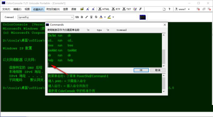Screen dimensions: 213x117
Task: Select the Dir/list run dir line
Action: pyautogui.click(x=59, y=36)
